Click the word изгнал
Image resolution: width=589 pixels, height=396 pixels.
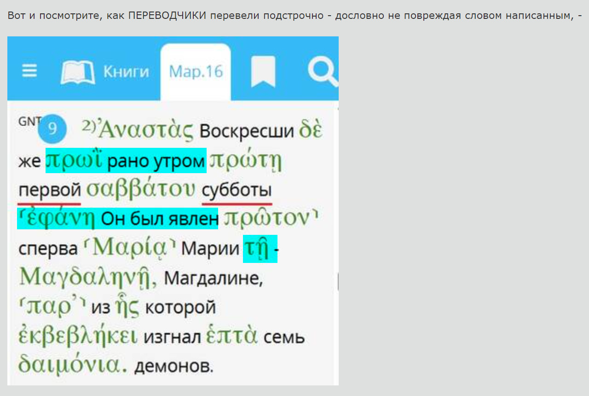point(173,338)
